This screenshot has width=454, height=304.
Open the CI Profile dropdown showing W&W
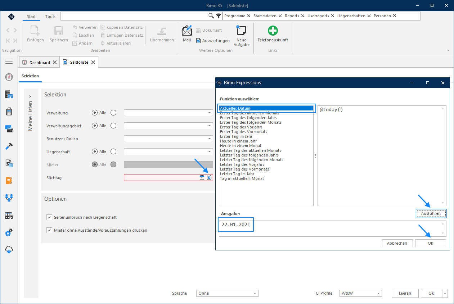click(x=360, y=293)
